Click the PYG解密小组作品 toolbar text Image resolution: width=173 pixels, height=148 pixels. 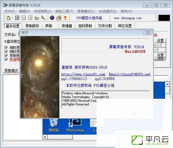(89, 18)
